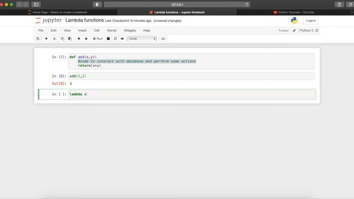Click into the lambda x input cell
Screen dimensions: 354x199
[191, 95]
